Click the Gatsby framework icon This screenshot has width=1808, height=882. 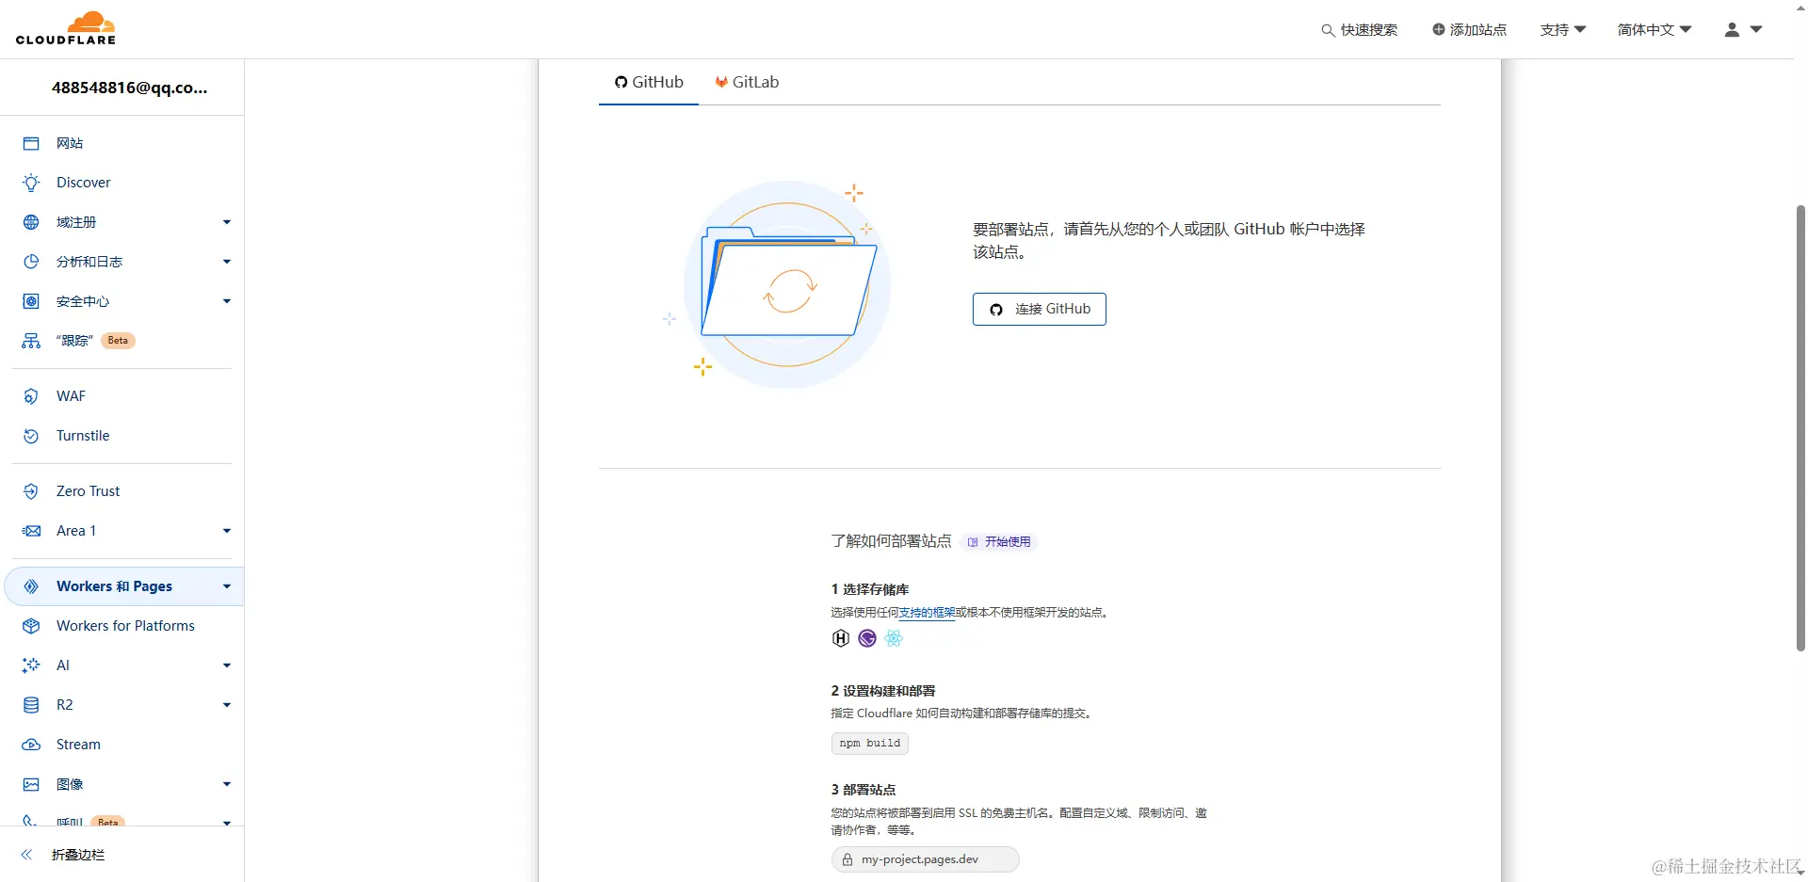tap(867, 638)
